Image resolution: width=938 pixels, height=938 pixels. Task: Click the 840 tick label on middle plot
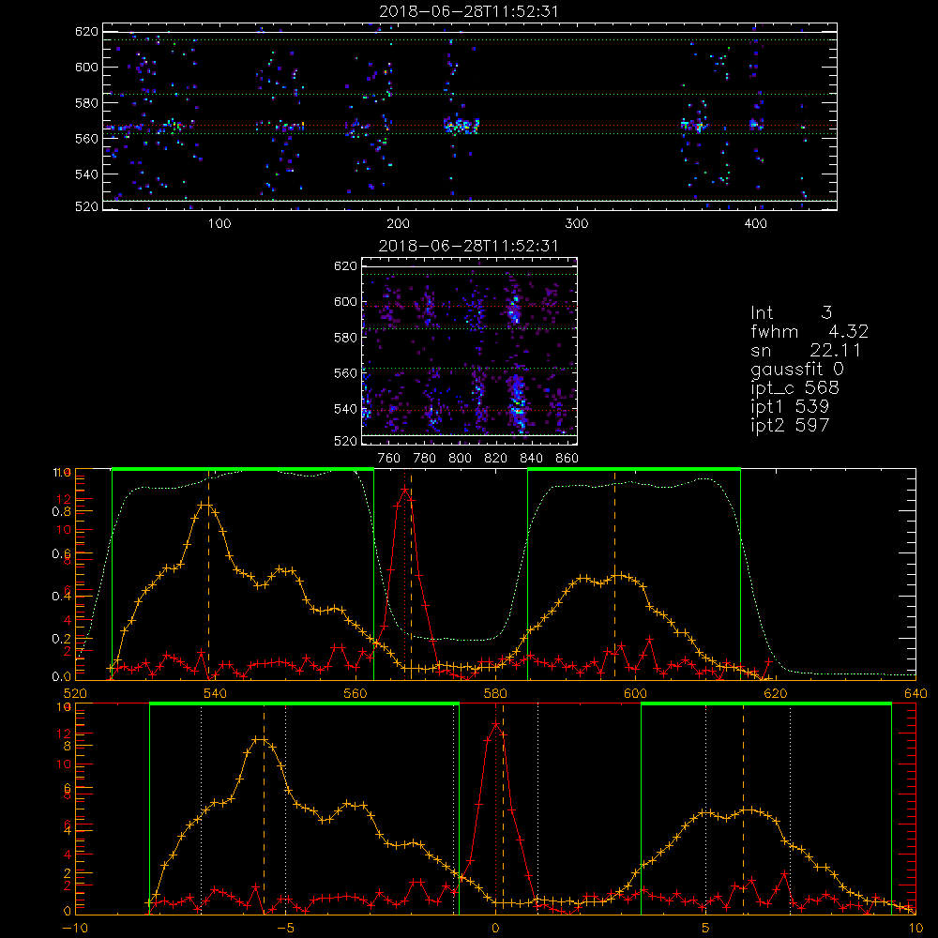531,459
